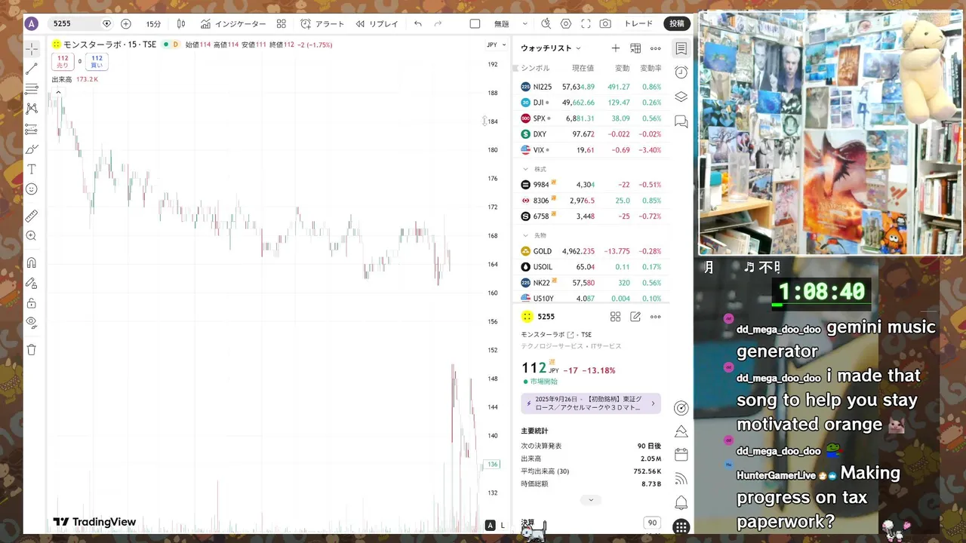Sort the watchlist by 変動率 column
This screenshot has height=543, width=966.
click(651, 68)
